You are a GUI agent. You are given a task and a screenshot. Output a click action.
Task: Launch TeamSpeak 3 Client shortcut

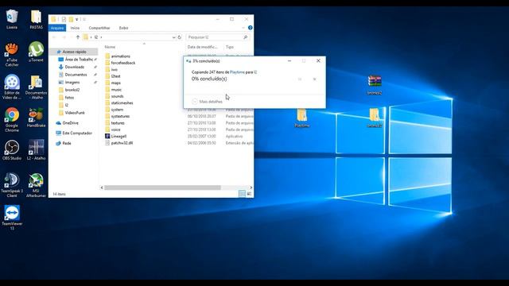point(12,185)
